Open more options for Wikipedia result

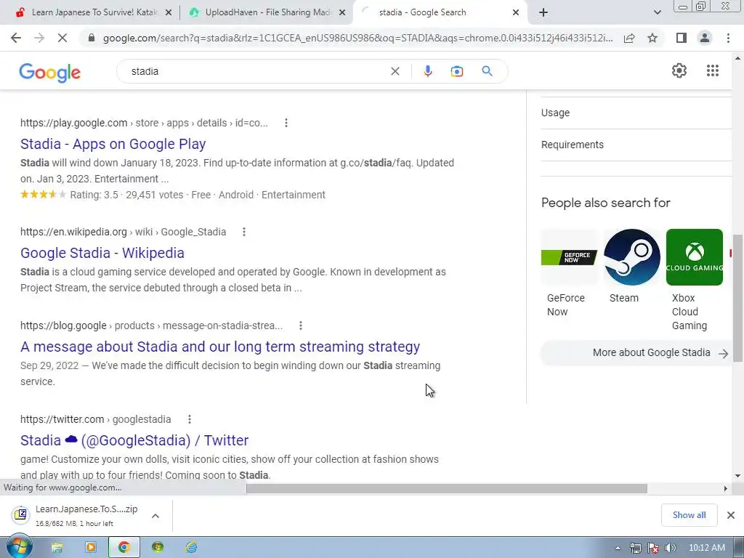(244, 232)
